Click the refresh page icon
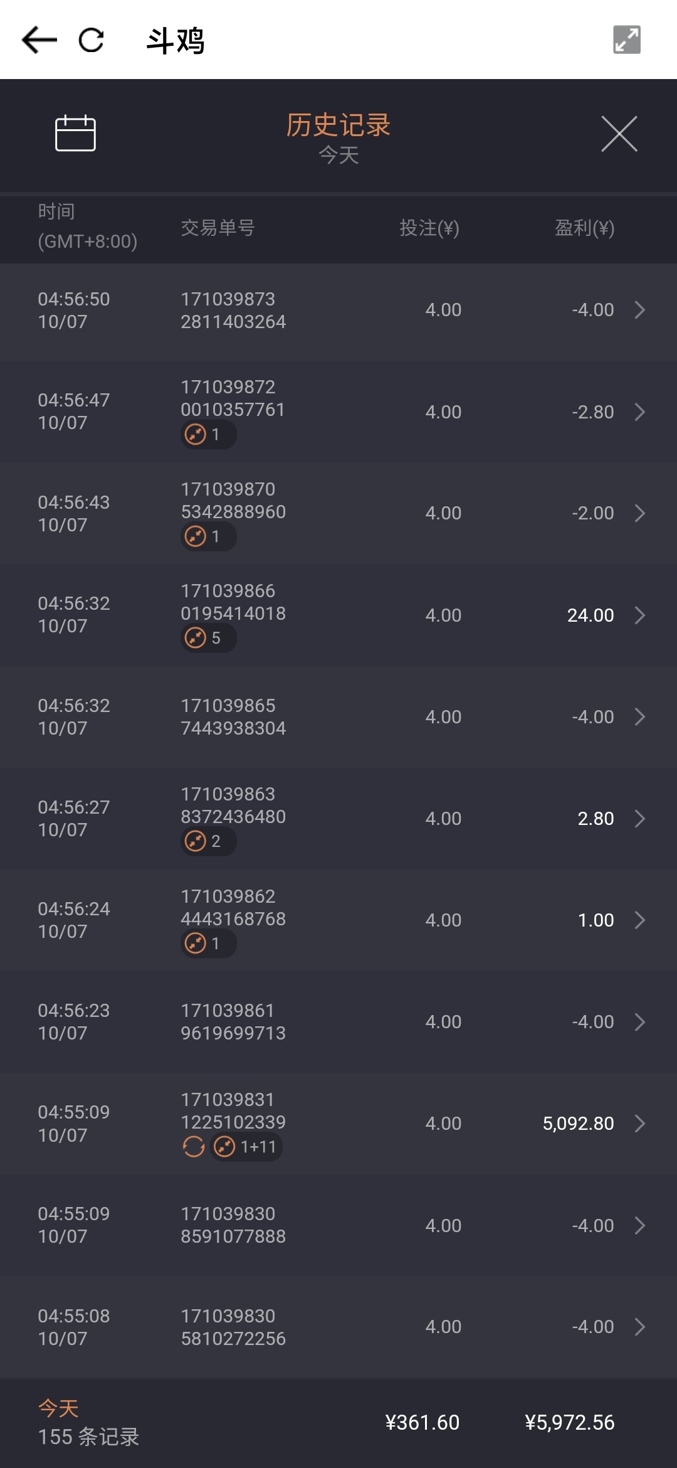The height and width of the screenshot is (1468, 677). tap(92, 40)
